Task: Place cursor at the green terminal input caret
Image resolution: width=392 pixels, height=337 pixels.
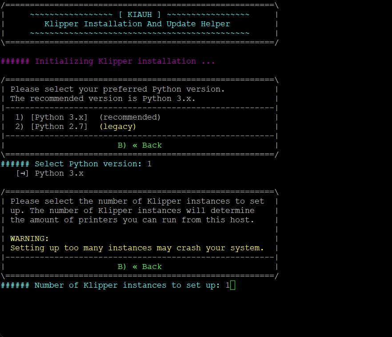Action: point(232,285)
